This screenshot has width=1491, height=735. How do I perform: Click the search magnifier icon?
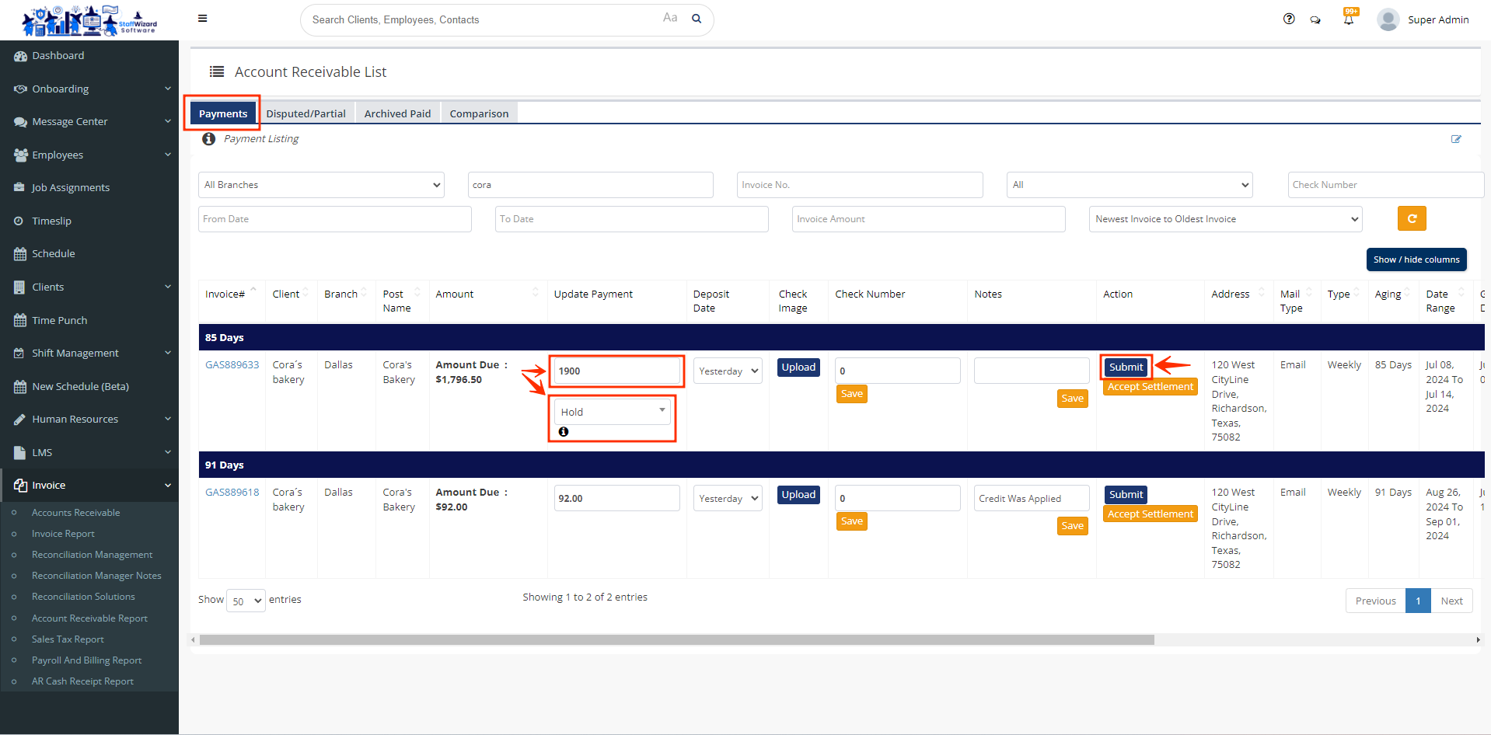point(697,19)
